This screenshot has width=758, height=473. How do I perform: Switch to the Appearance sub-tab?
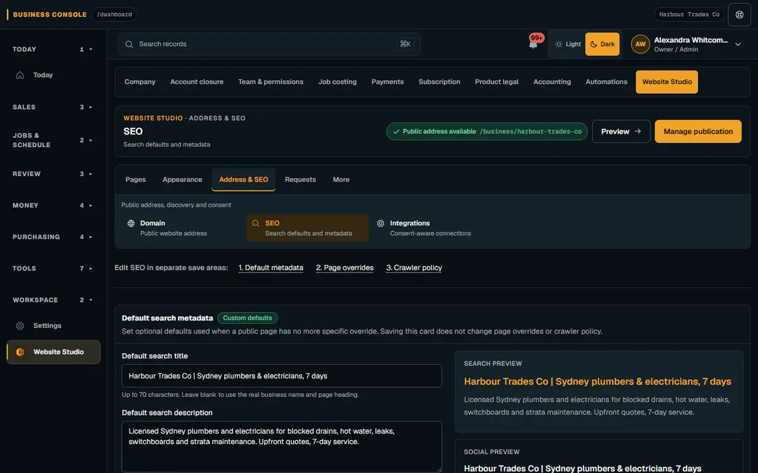click(x=183, y=180)
